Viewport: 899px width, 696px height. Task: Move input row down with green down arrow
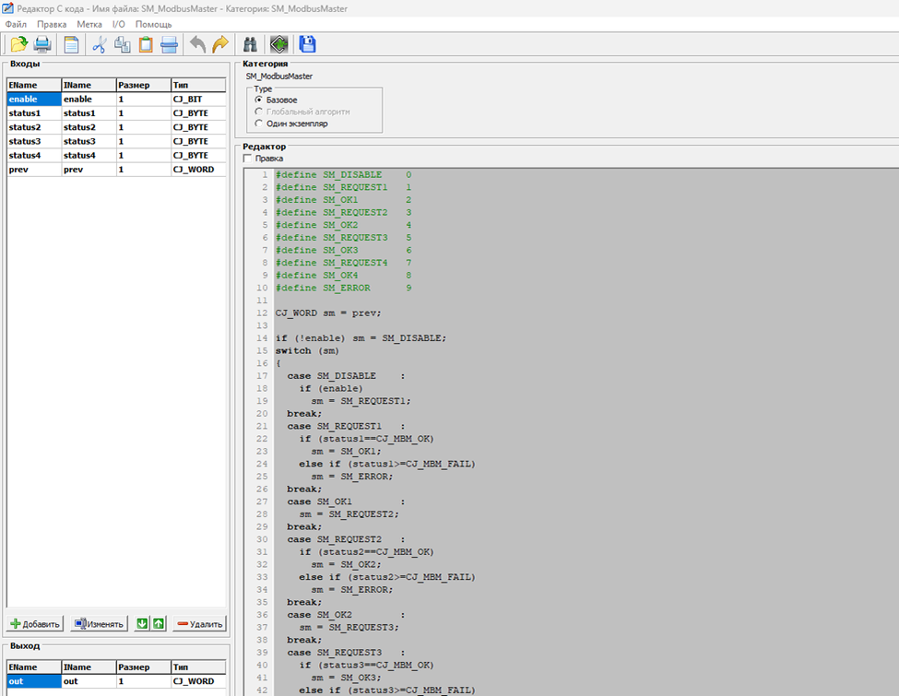142,624
